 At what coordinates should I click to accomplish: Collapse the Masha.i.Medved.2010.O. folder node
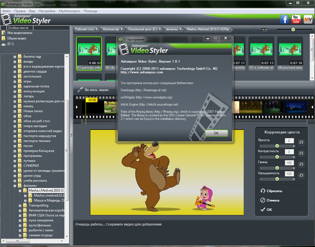point(20,191)
